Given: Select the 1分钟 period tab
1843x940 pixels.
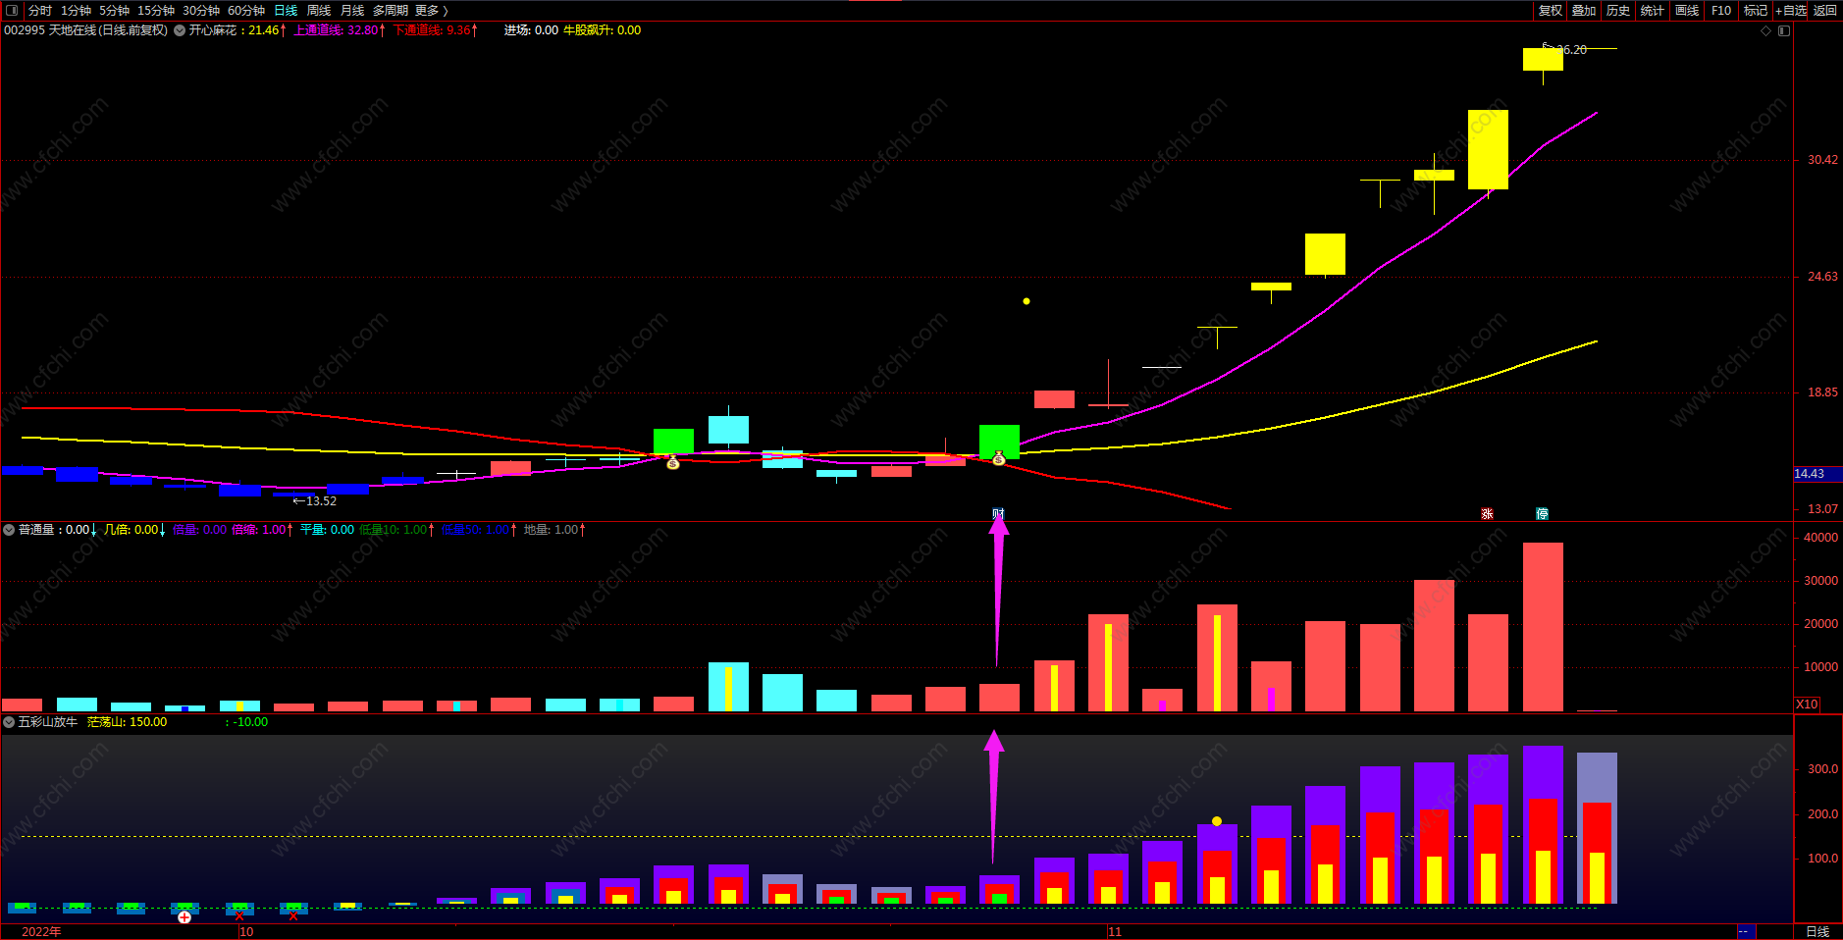Looking at the screenshot, I should tap(76, 11).
